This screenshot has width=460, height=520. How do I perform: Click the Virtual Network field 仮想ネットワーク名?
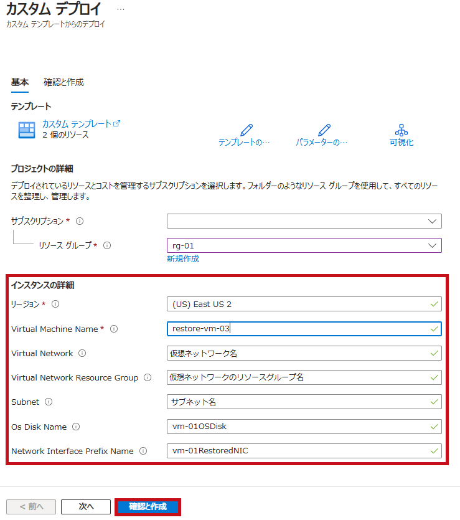pyautogui.click(x=304, y=353)
